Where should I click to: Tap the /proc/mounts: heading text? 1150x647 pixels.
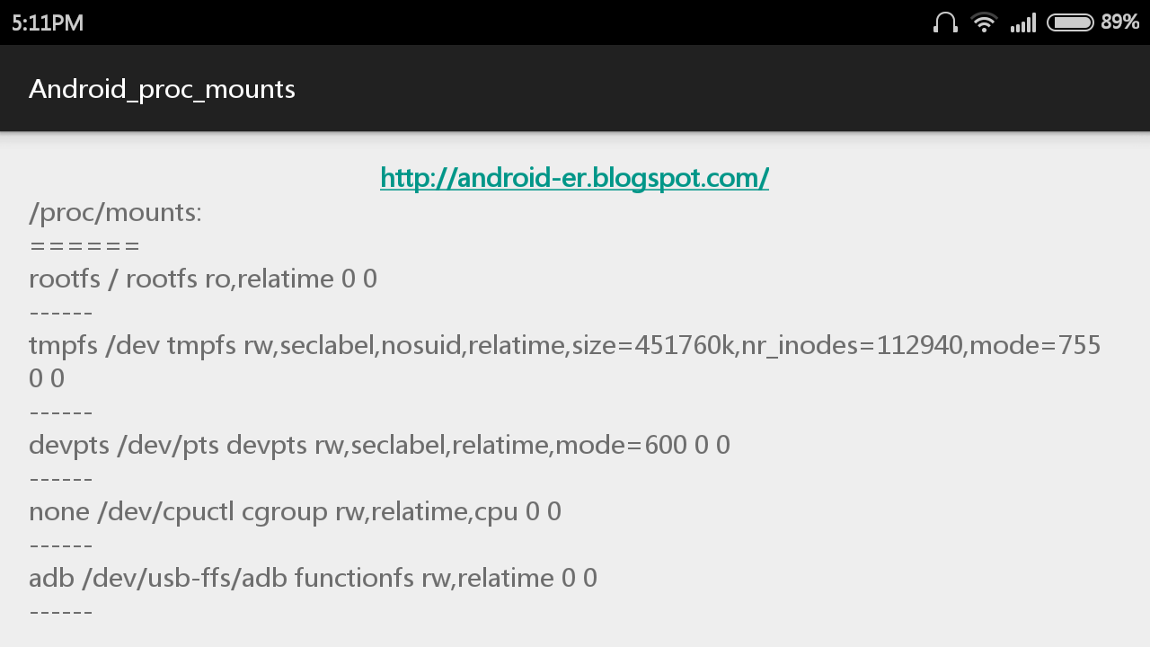[x=116, y=212]
